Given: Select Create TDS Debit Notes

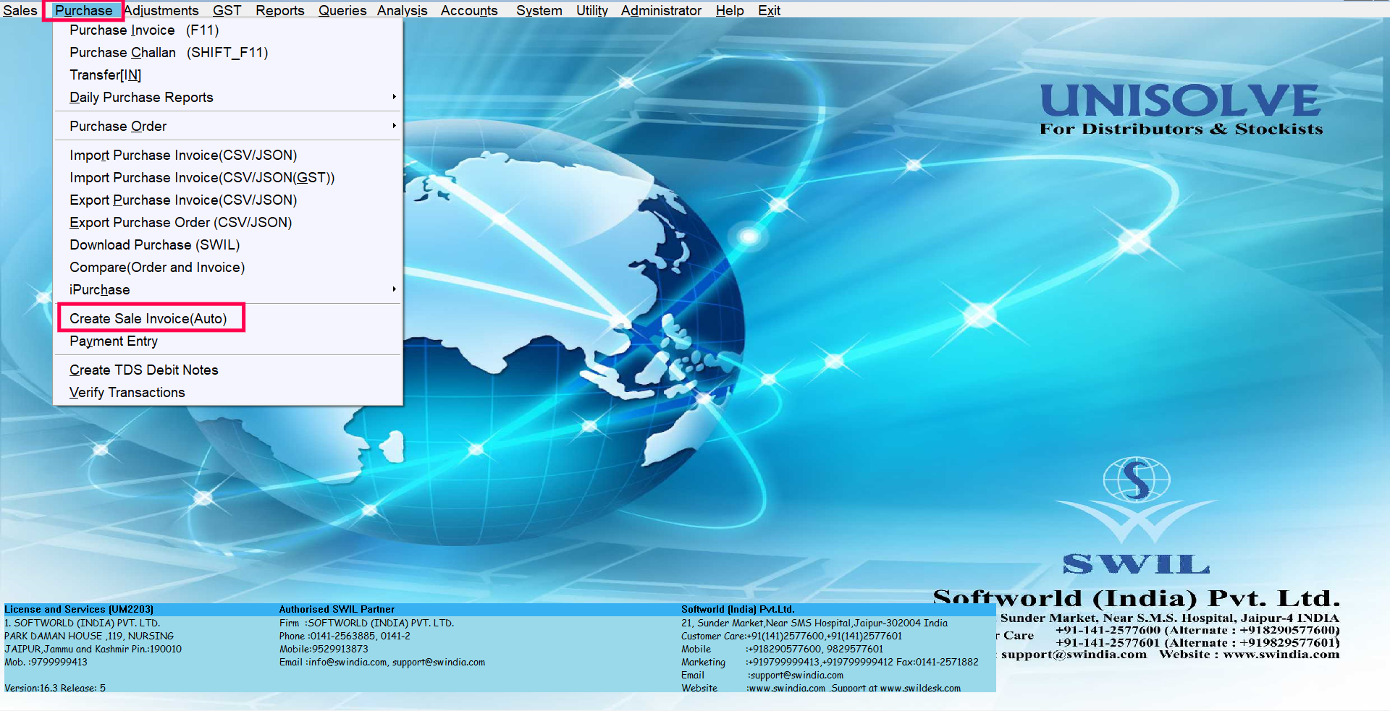Looking at the screenshot, I should [x=228, y=370].
